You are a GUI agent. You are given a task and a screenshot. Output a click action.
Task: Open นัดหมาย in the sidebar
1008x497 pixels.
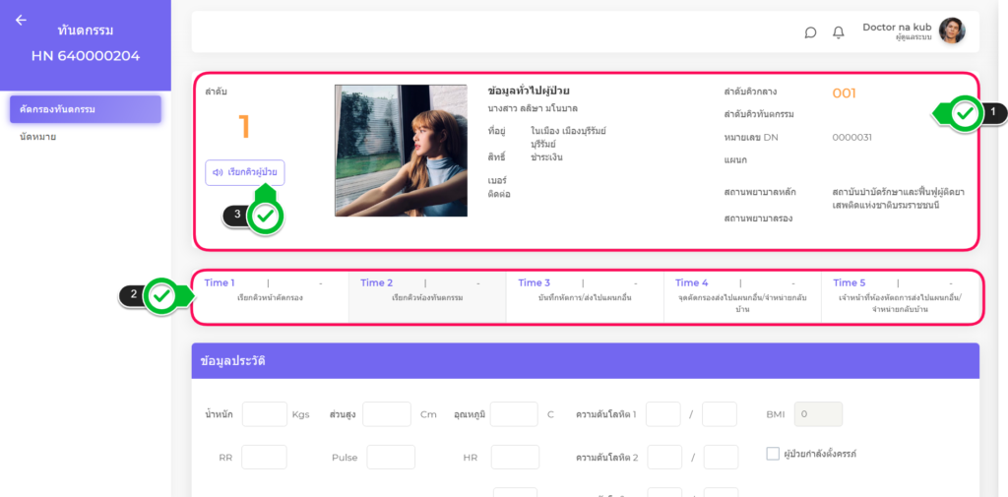[38, 137]
